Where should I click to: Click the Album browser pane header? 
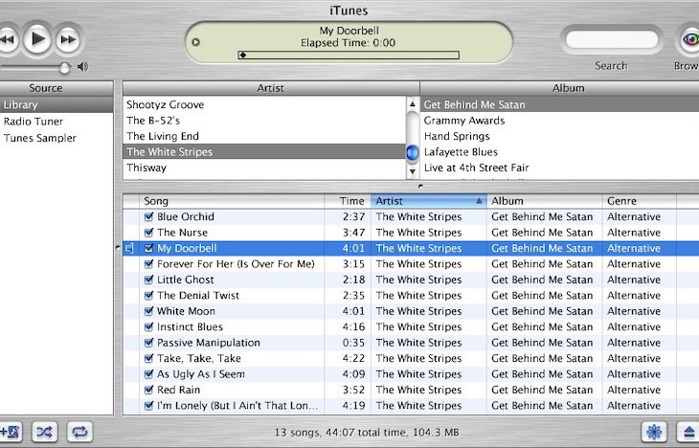coord(559,88)
